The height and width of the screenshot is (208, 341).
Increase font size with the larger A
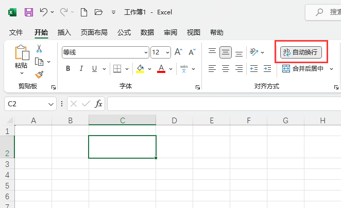pos(179,52)
